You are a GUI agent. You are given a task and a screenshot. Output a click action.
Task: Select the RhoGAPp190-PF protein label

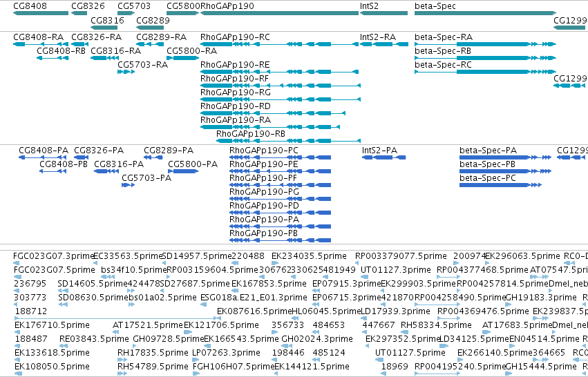coord(263,178)
